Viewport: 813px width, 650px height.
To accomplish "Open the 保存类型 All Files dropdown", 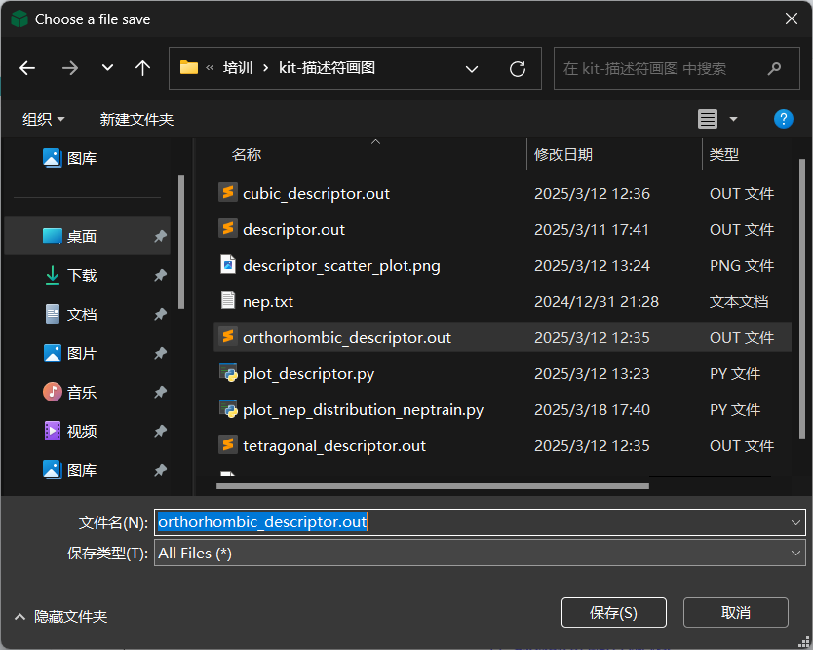I will coord(480,554).
